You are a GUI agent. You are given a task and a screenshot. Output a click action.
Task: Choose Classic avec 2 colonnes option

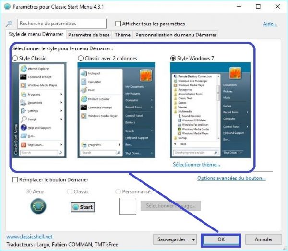81,58
